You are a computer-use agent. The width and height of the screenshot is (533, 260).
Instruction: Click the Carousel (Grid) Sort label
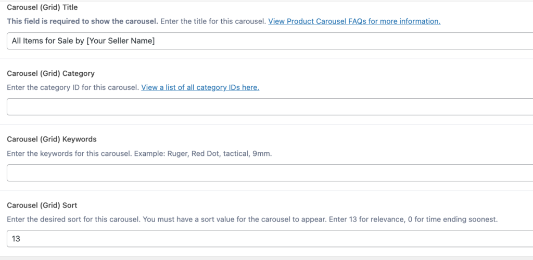pos(42,205)
